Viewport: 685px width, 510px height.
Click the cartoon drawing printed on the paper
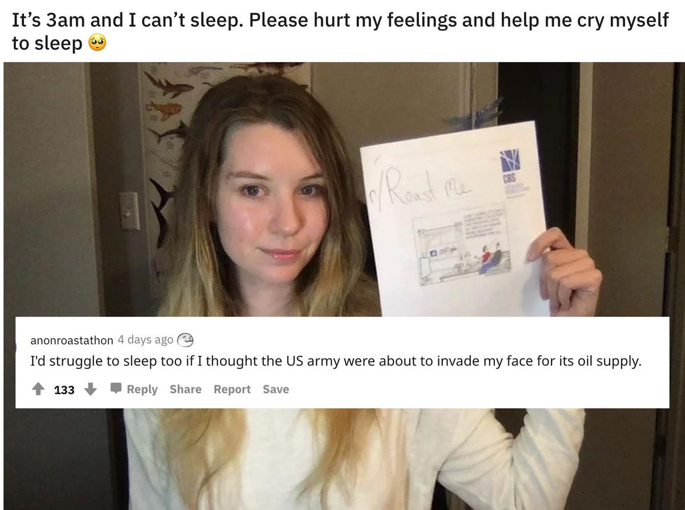[x=461, y=243]
